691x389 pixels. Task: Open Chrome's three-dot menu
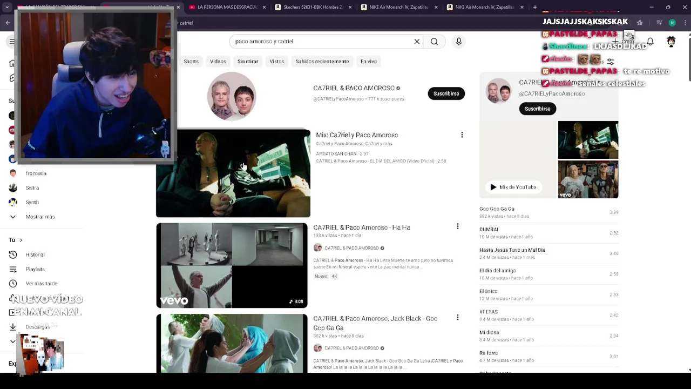[685, 23]
